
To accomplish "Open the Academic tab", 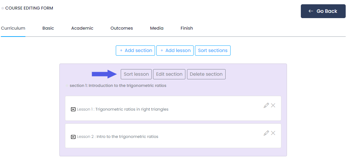I will 82,28.
